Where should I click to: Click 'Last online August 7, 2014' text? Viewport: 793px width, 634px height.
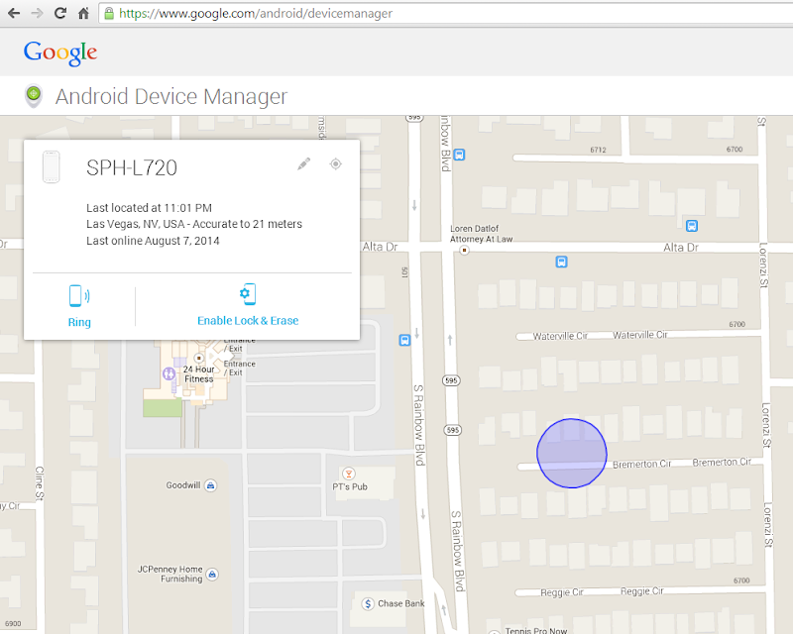pos(153,241)
